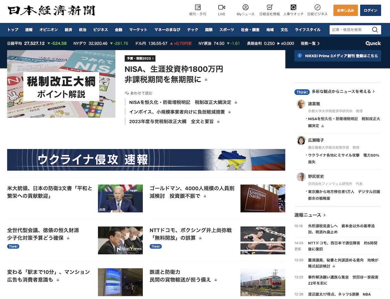This screenshot has width=390, height=299.
Task: Click the 日本経済新聞 logo
Action: click(x=52, y=11)
